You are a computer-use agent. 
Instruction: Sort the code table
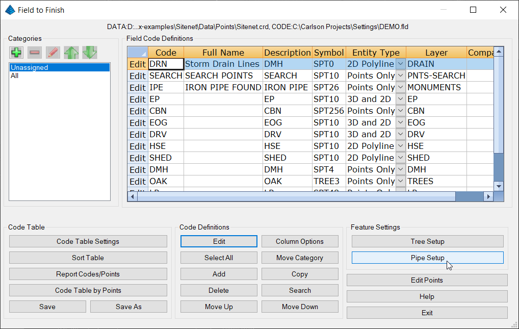click(88, 258)
